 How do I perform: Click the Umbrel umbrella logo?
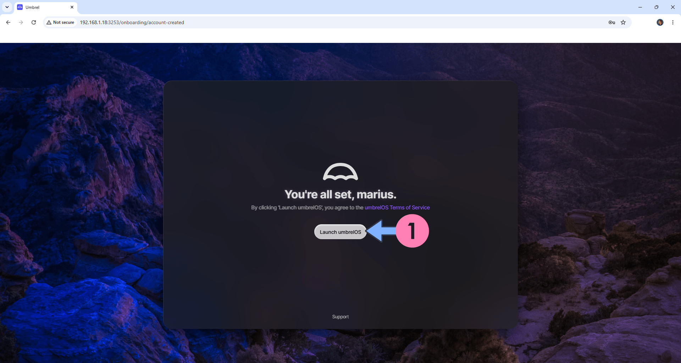(340, 172)
